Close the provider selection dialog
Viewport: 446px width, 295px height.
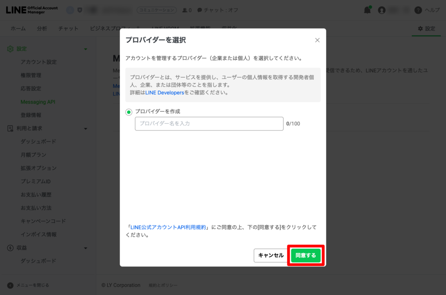click(317, 40)
